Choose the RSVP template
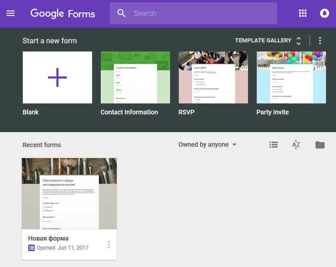This screenshot has height=267, width=336. point(213,77)
